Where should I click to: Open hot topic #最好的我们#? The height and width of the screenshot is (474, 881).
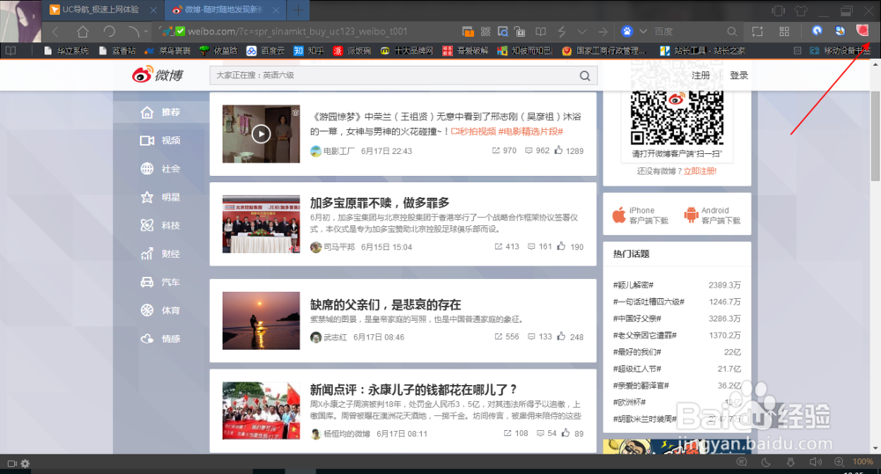click(x=637, y=353)
